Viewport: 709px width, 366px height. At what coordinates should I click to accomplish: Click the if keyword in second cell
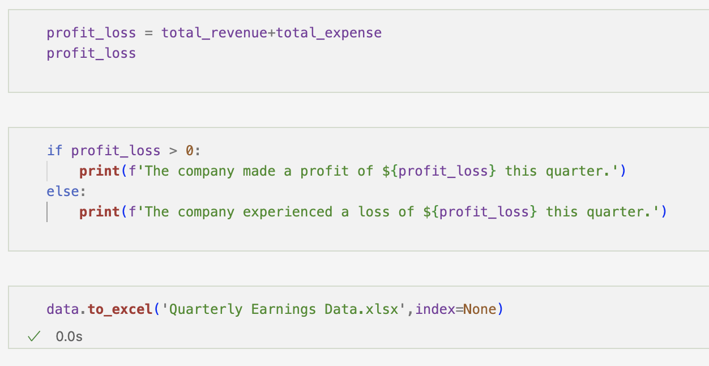coord(54,151)
